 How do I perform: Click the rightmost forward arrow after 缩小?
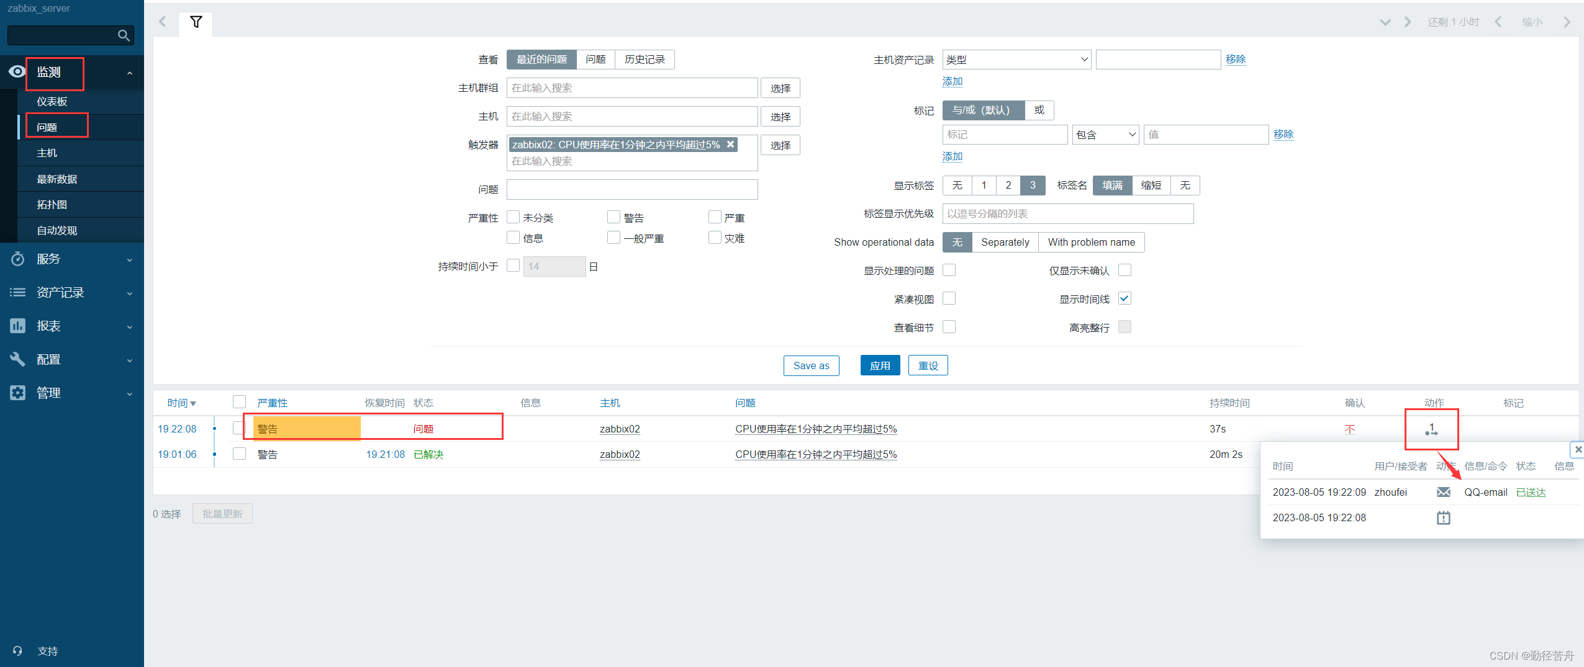pos(1567,22)
